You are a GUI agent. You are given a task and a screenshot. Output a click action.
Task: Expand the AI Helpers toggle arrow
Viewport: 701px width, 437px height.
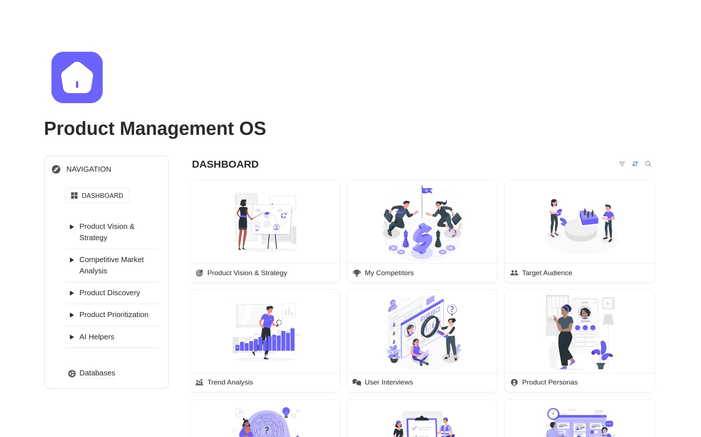[72, 337]
